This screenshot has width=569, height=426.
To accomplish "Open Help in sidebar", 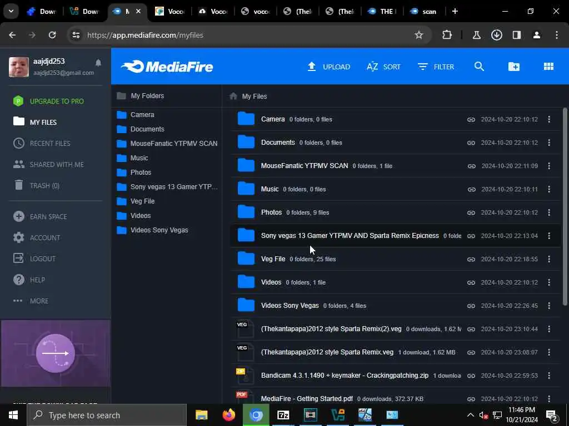I will 29,280.
